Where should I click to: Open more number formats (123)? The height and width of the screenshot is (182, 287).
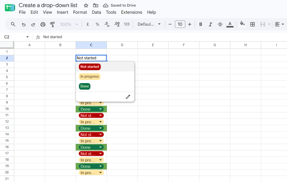point(127,24)
